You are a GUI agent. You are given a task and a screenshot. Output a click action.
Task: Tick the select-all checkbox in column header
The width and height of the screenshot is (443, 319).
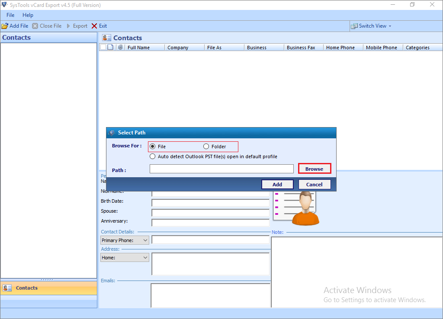[103, 47]
